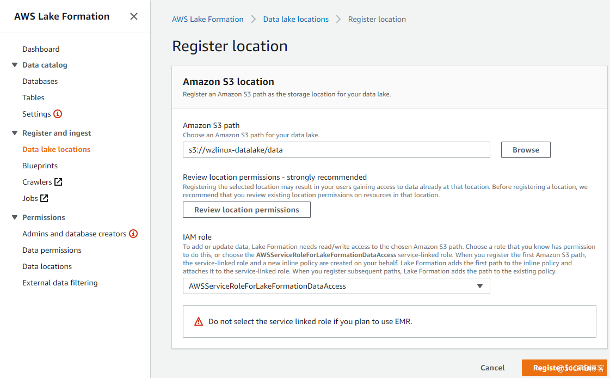
Task: Click the Settings info alert icon
Action: tap(58, 114)
